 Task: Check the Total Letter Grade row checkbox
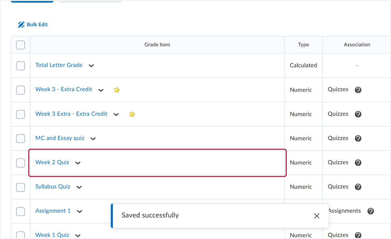[x=21, y=66]
